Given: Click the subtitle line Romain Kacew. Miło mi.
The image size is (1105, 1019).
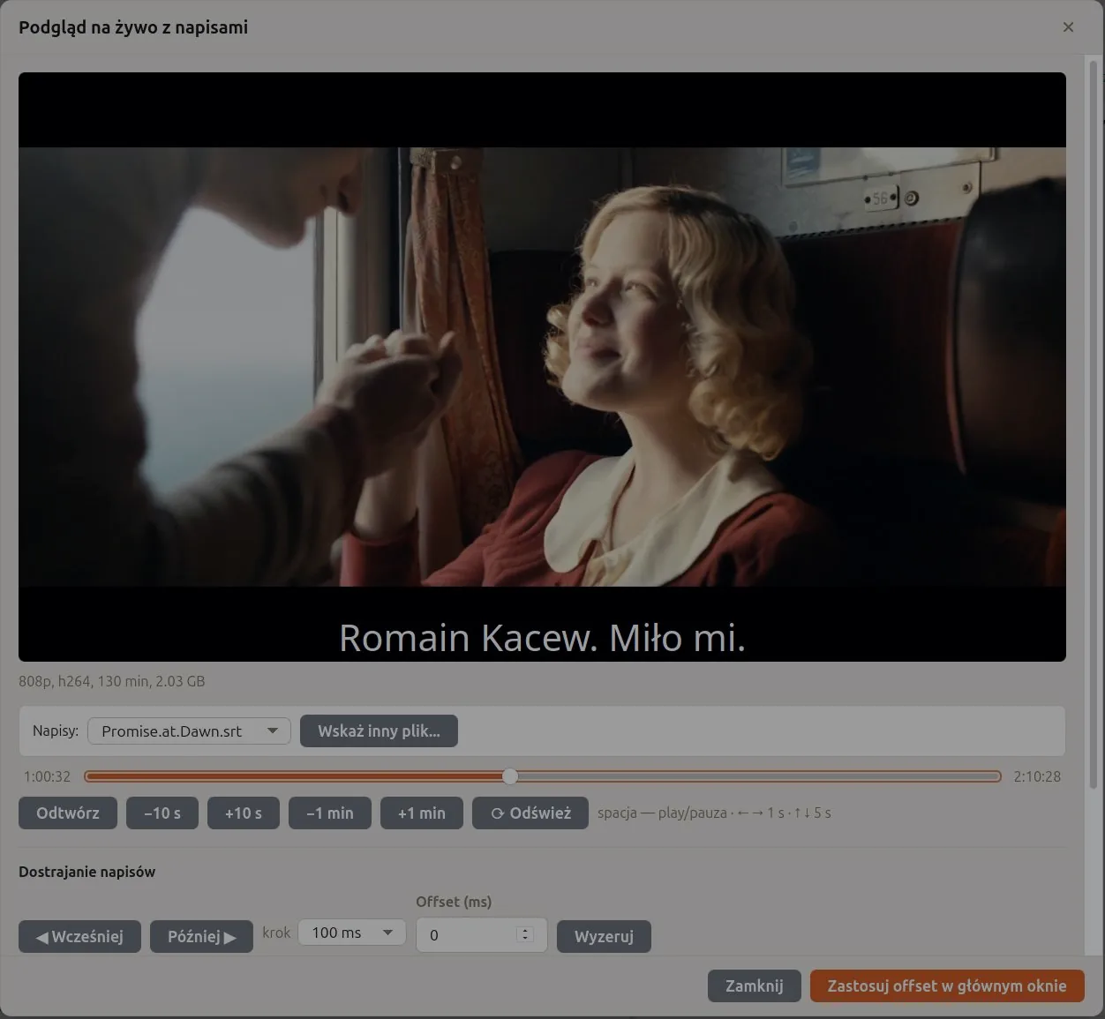Looking at the screenshot, I should 542,638.
